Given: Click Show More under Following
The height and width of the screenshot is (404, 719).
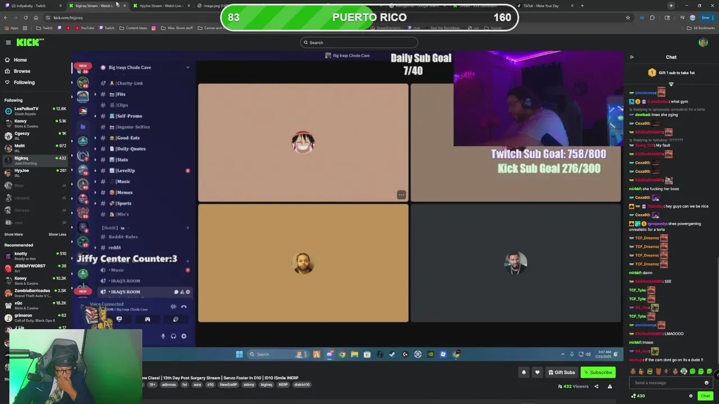Looking at the screenshot, I should pos(13,235).
